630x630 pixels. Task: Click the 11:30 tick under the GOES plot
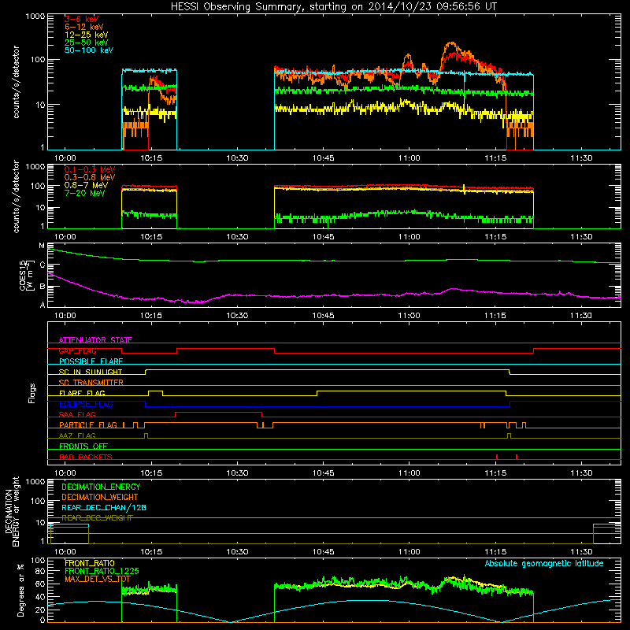point(581,316)
